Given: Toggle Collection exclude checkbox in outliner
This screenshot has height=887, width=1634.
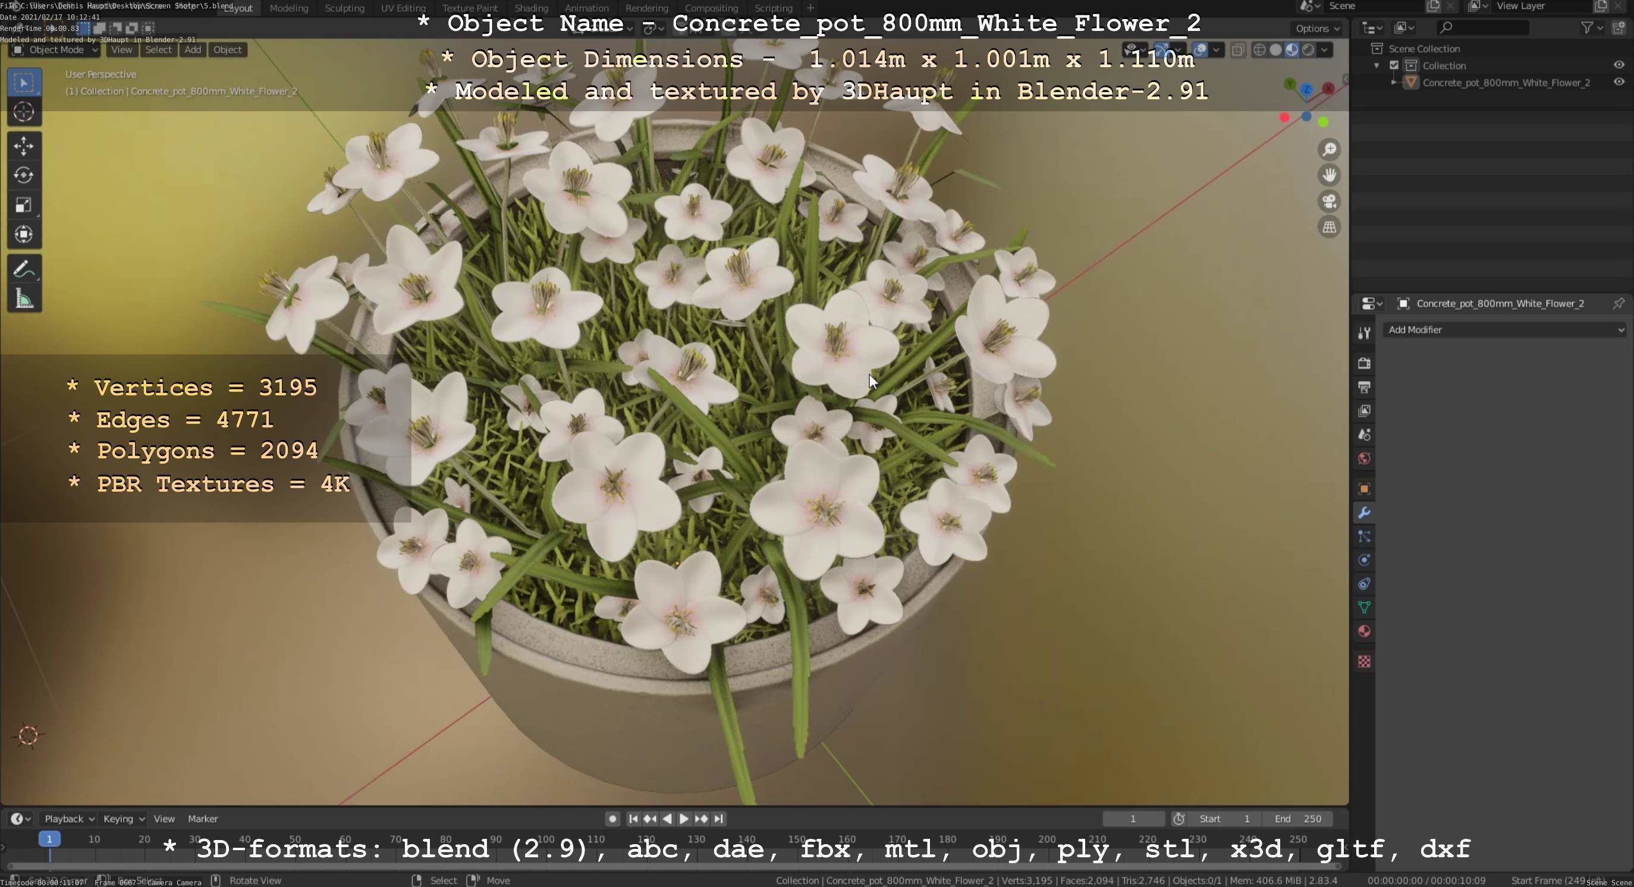Looking at the screenshot, I should pos(1394,65).
